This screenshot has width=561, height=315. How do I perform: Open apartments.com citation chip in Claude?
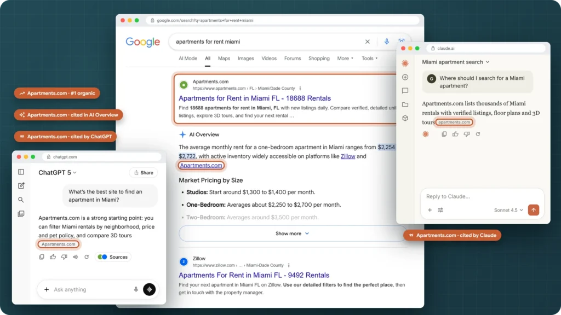click(454, 122)
